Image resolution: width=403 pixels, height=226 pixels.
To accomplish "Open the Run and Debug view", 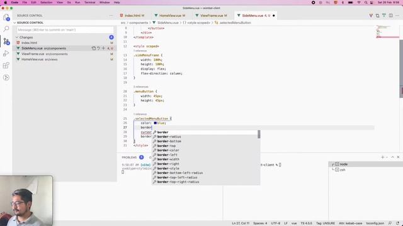I will 6,53.
